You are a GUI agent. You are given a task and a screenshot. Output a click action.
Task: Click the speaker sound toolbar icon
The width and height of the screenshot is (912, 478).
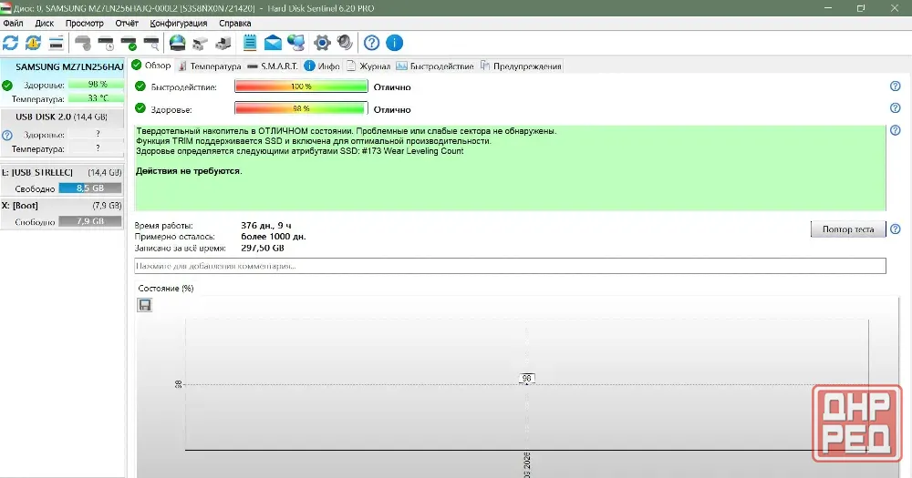(345, 43)
